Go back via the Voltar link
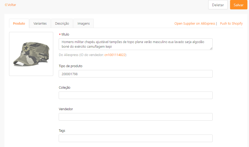Image resolution: width=249 pixels, height=147 pixels. point(10,5)
